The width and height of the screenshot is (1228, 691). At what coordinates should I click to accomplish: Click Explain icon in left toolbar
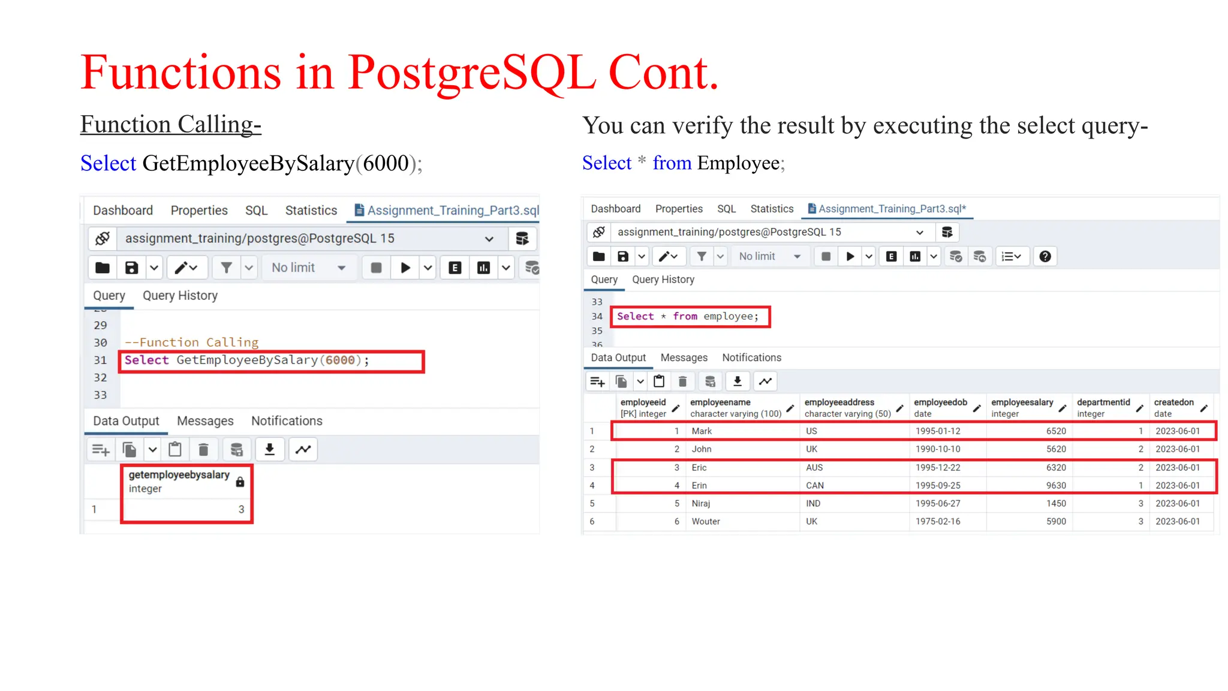[x=455, y=268]
